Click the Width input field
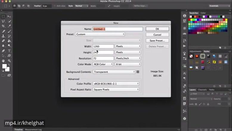232x131 pixels. click(x=103, y=46)
